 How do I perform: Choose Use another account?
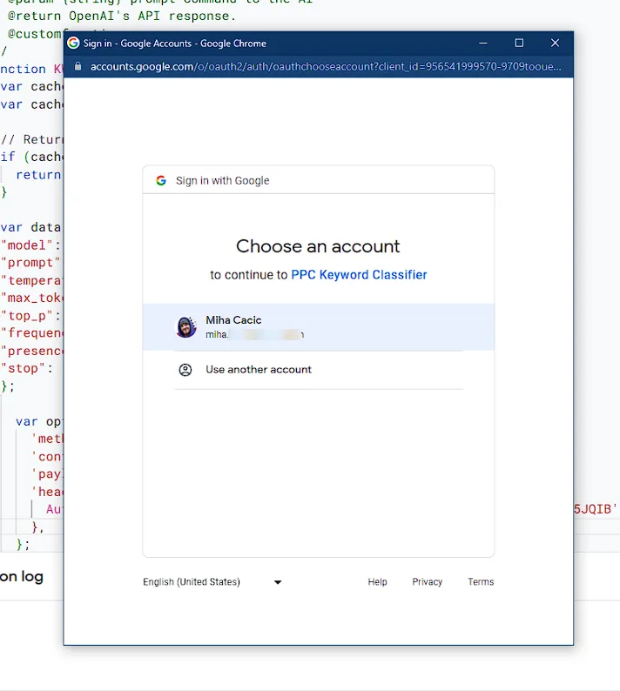[318, 370]
